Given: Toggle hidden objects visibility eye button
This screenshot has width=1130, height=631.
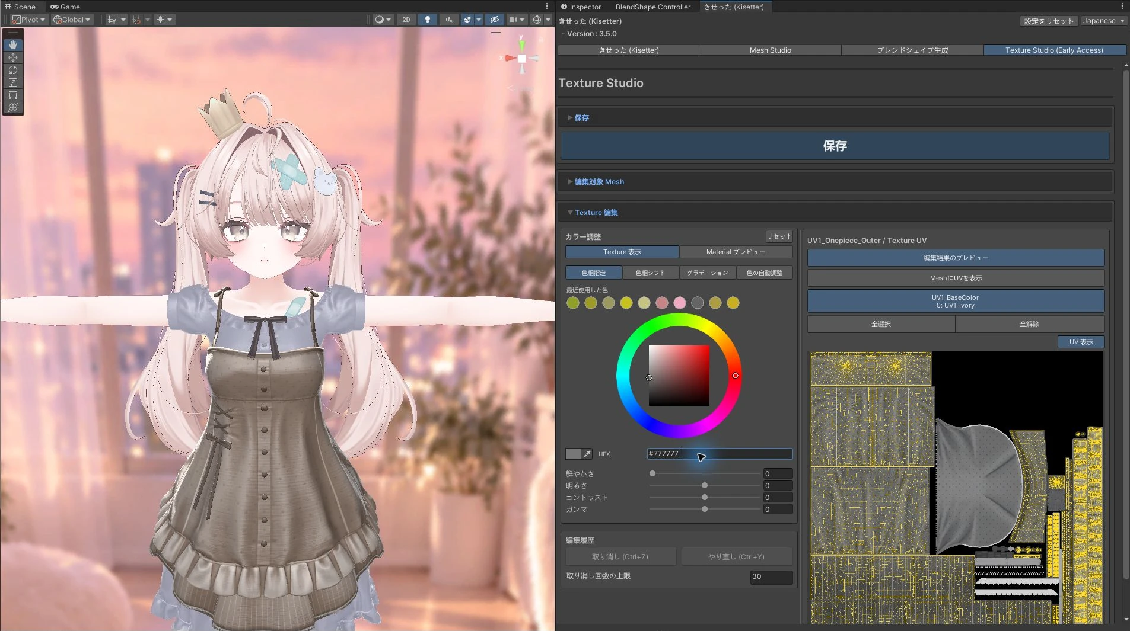Looking at the screenshot, I should (494, 20).
